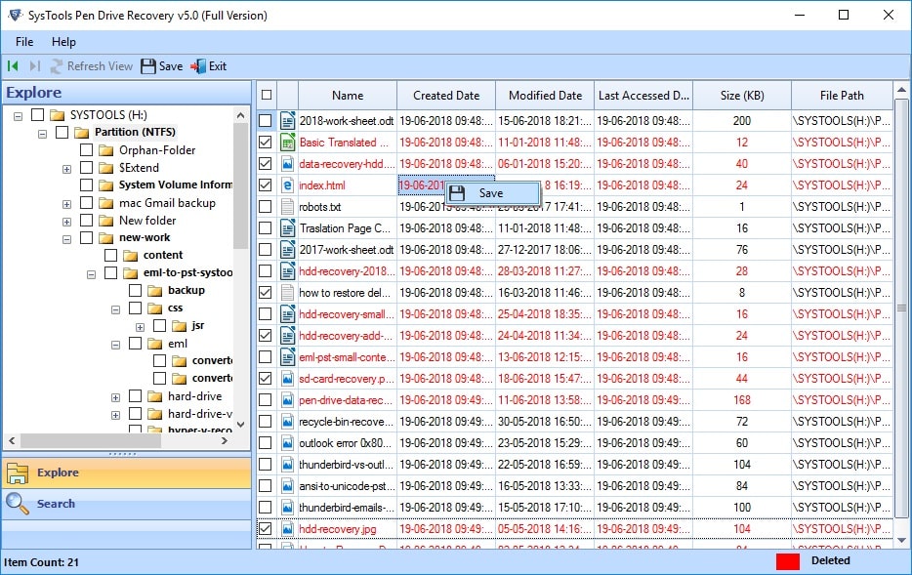Screen dimensions: 912x575
Task: Check the box for 2018-work-sheet.odt
Action: (x=266, y=121)
